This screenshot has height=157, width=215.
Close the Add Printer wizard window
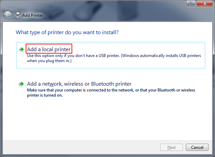(205, 3)
